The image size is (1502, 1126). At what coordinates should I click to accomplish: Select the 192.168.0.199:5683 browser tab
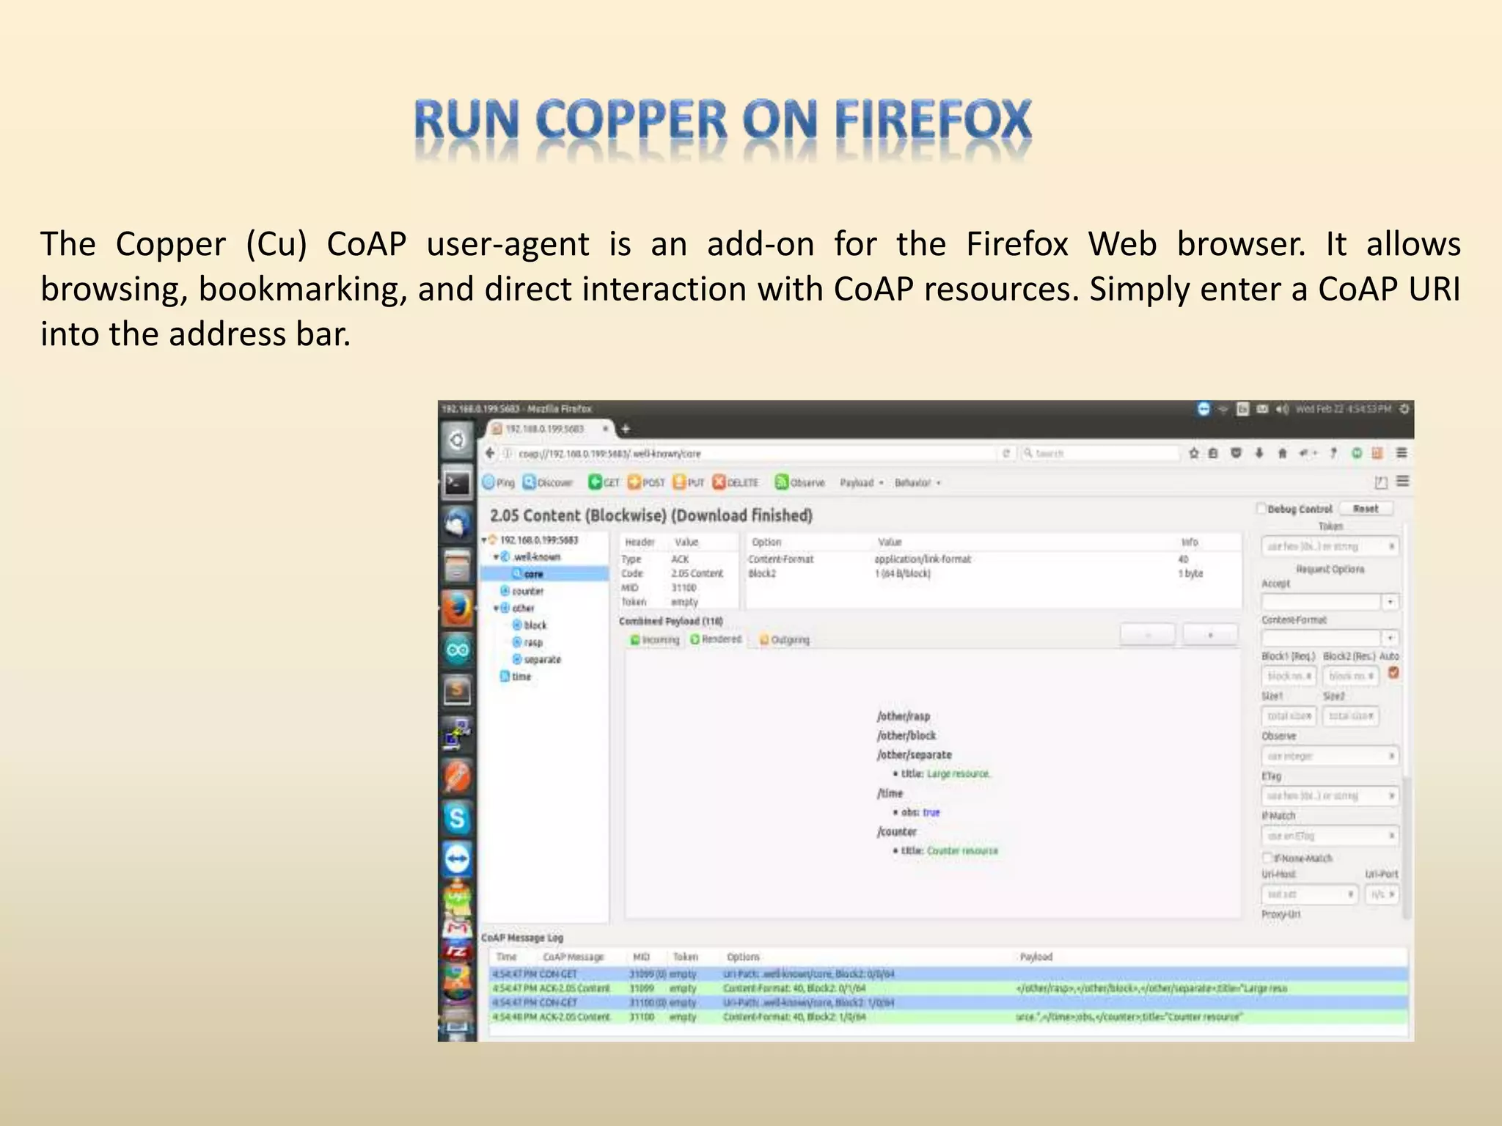coord(546,429)
